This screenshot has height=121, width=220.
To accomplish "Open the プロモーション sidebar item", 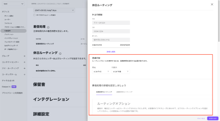I will coord(15,27).
